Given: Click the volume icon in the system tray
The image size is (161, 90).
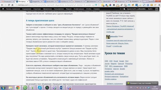Looking at the screenshot, I should pos(146,88).
